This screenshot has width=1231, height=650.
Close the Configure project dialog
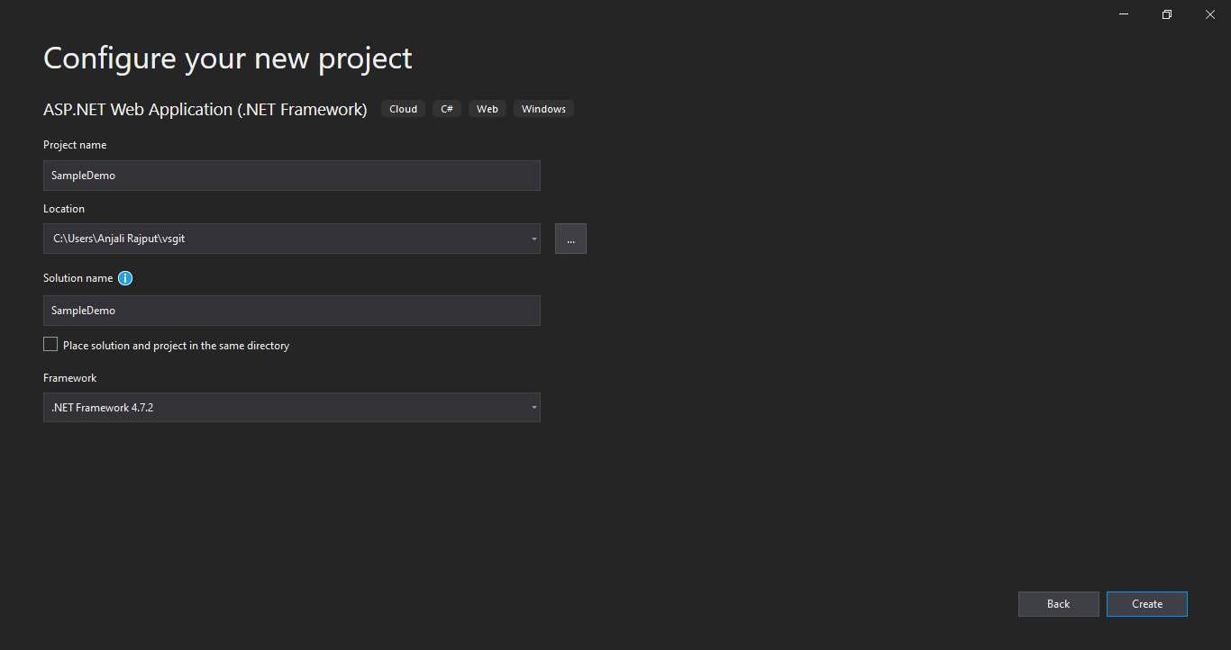tap(1209, 14)
